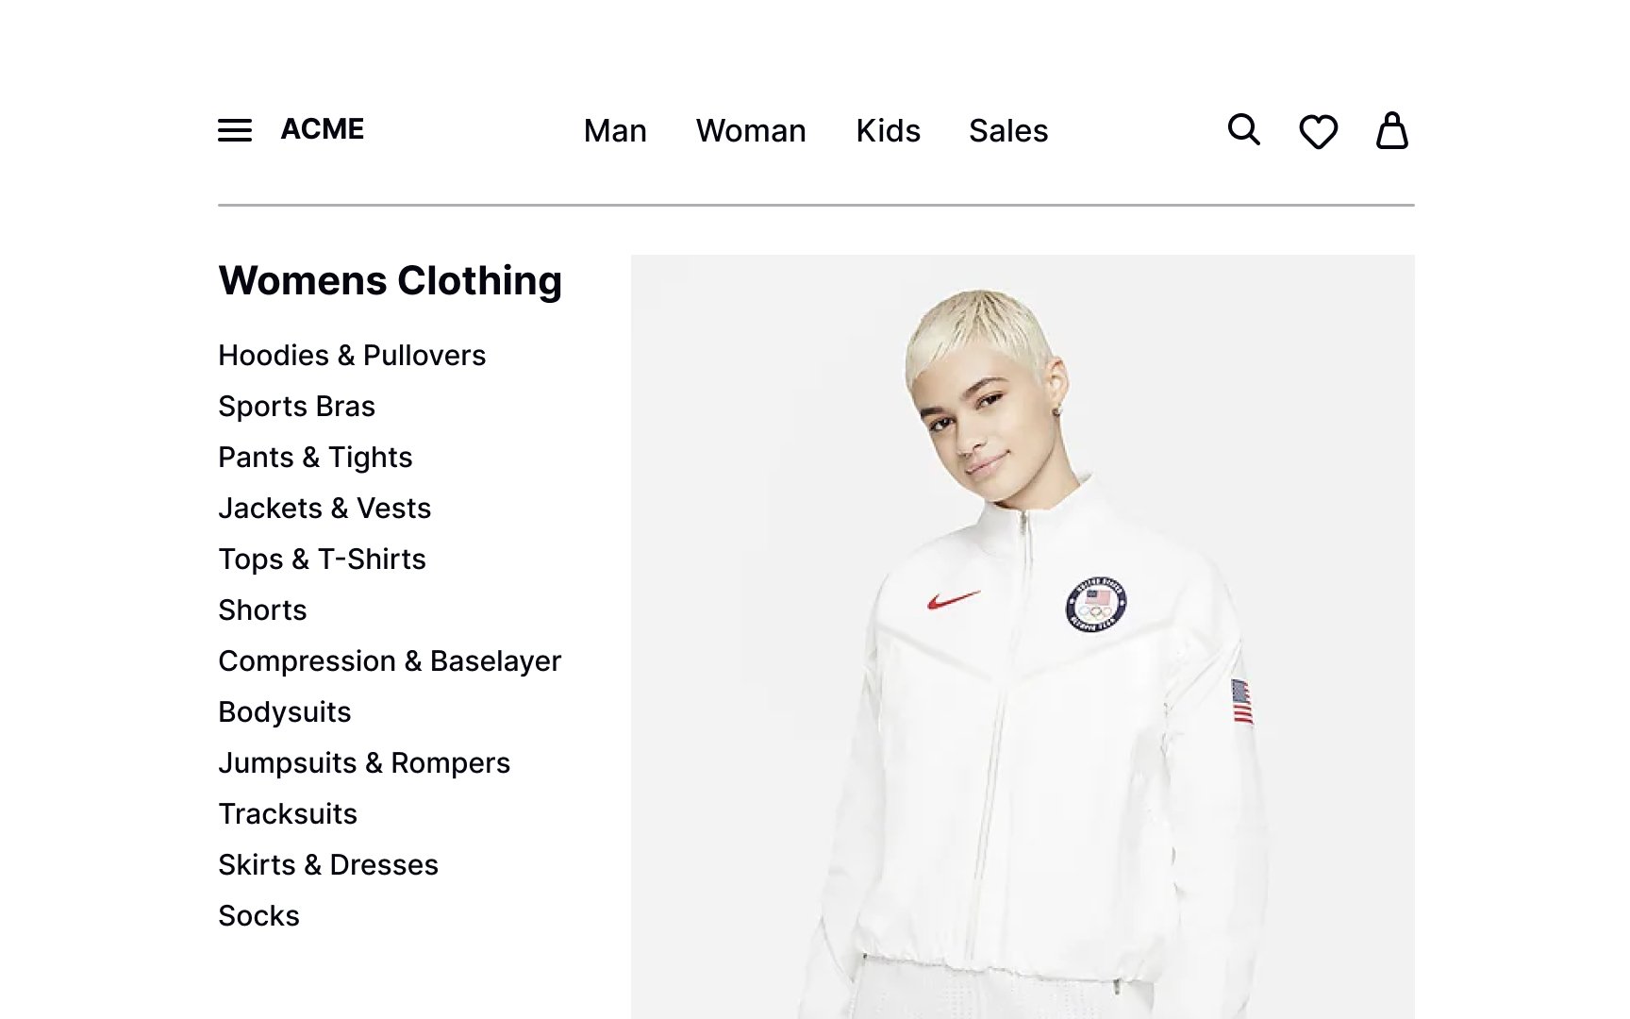Viewport: 1630px width, 1019px height.
Task: Open Compression & Baselayer link
Action: tap(390, 661)
